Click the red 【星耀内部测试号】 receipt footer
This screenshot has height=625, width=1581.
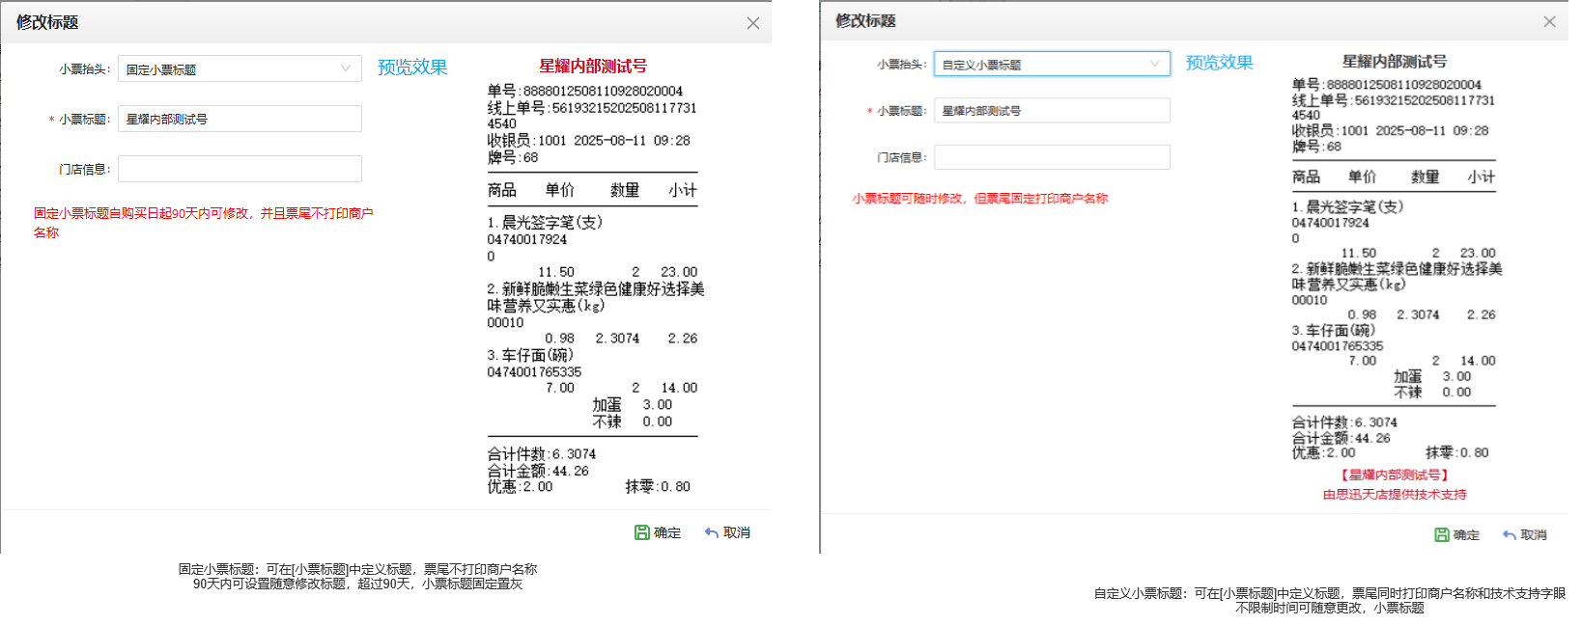pos(1394,475)
